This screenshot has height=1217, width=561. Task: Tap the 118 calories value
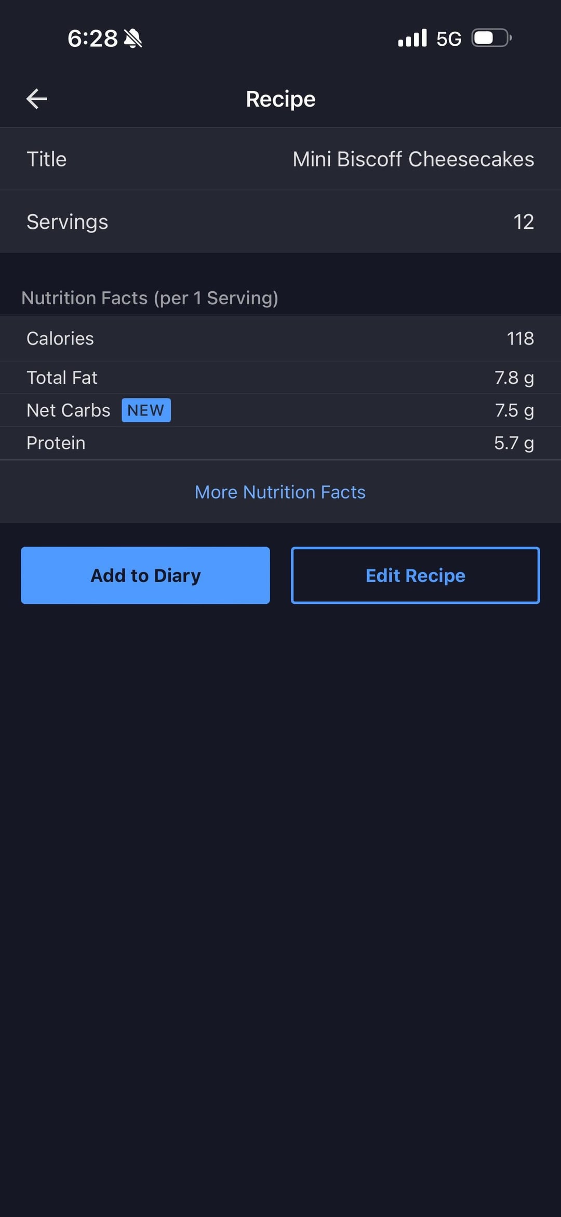click(x=520, y=339)
